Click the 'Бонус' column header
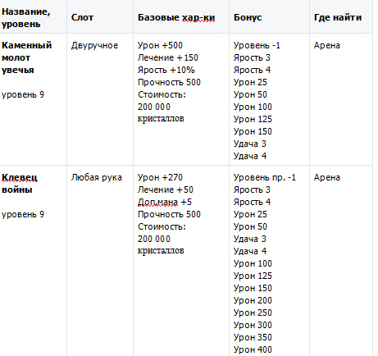Image resolution: width=378 pixels, height=356 pixels. [248, 17]
